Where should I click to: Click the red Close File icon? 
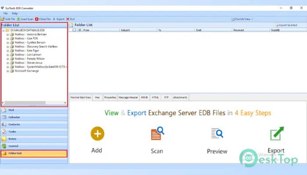[37, 19]
